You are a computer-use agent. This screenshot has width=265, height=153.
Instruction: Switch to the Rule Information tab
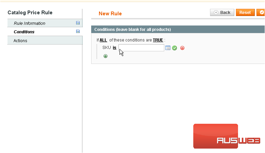pos(29,23)
